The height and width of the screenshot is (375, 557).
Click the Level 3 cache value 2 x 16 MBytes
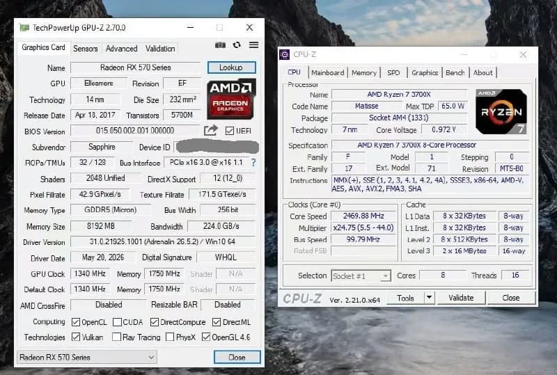click(x=464, y=251)
